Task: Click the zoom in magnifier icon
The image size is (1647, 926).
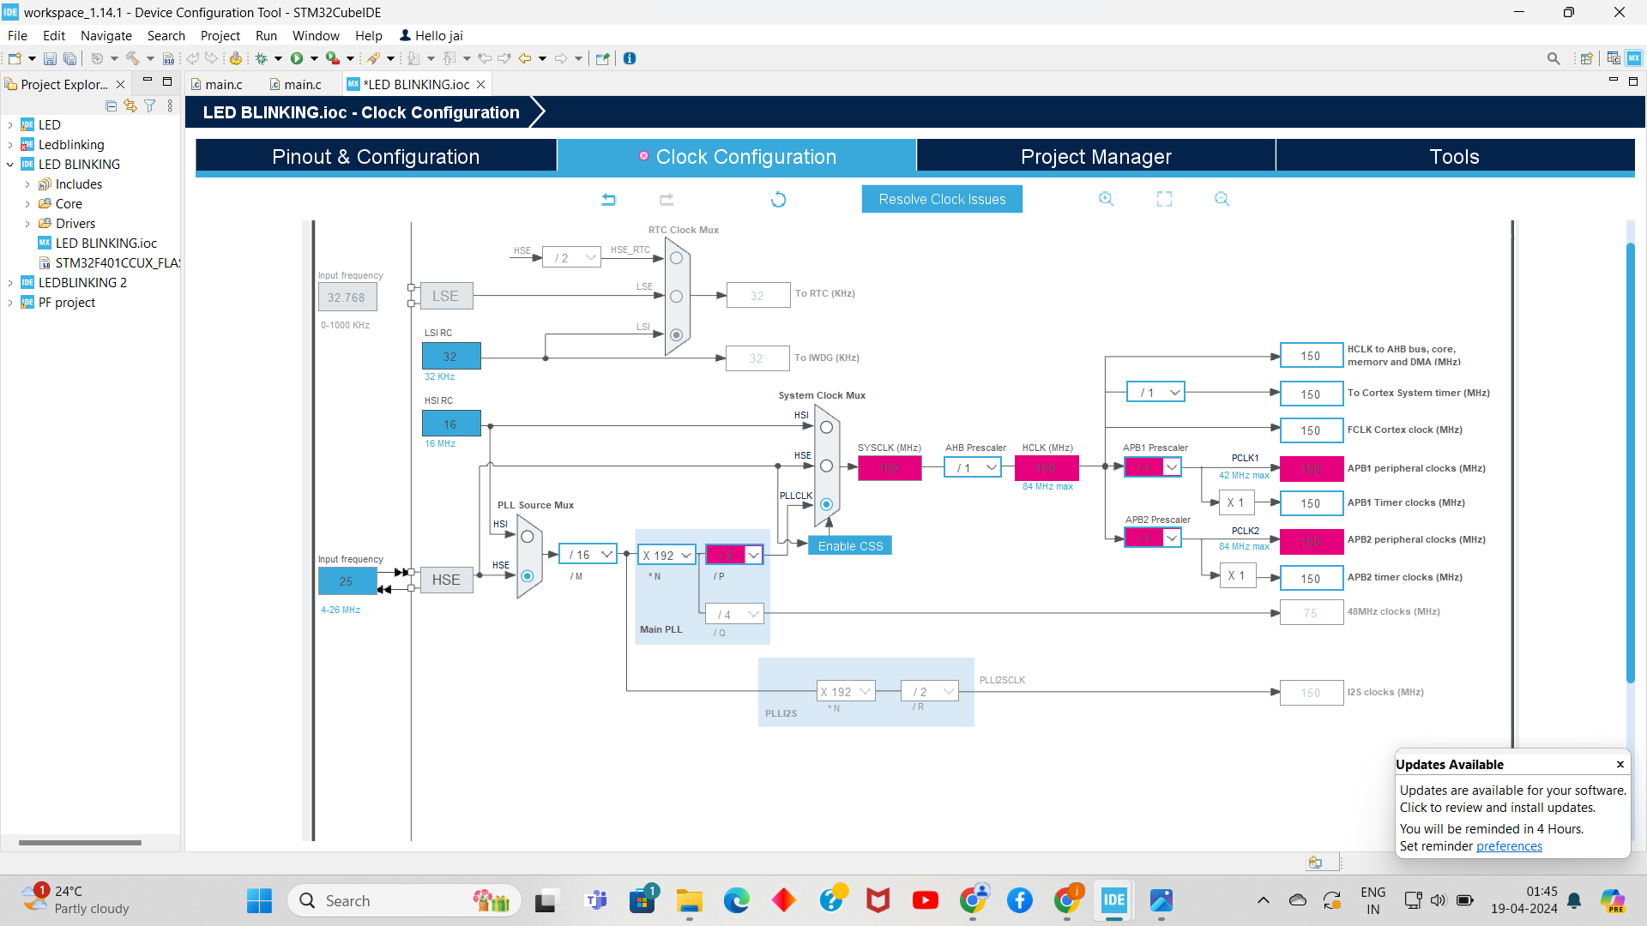Action: click(1107, 199)
